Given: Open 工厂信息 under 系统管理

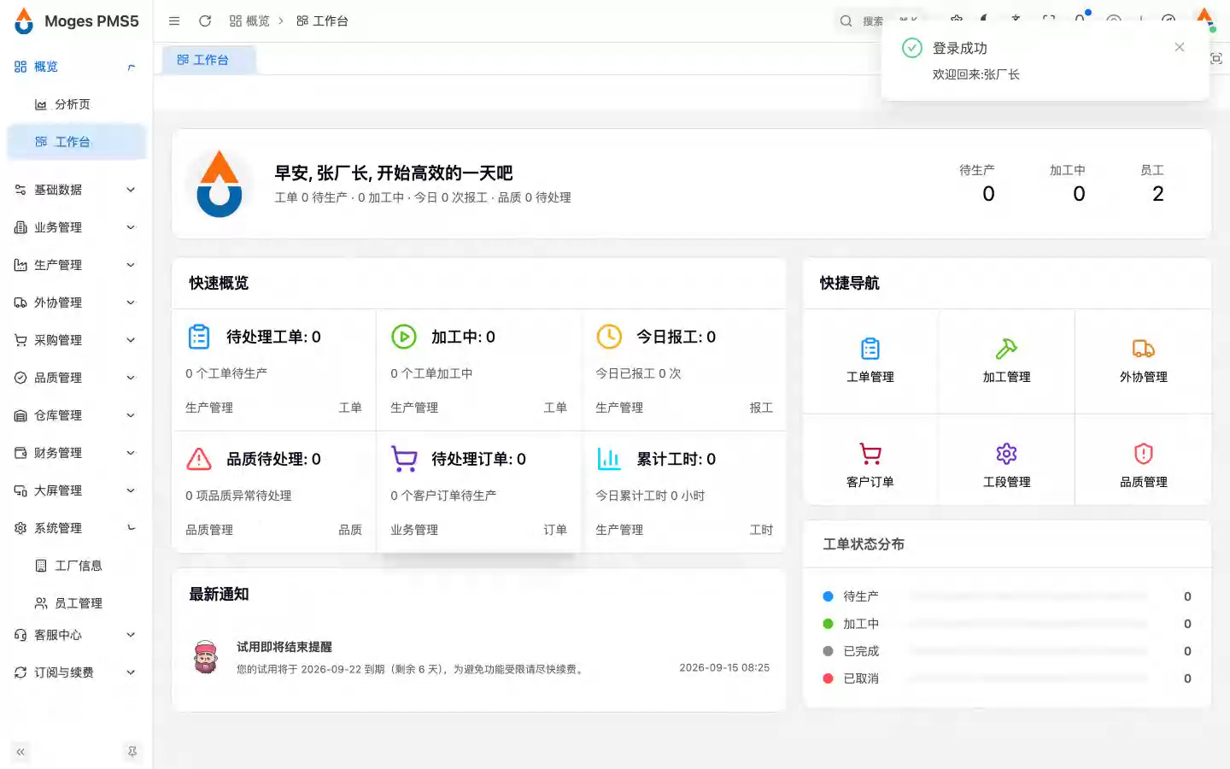Looking at the screenshot, I should pyautogui.click(x=77, y=566).
